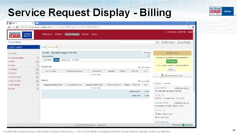The image size is (237, 133).
Task: Collapse the Custom Search panel
Action: click(39, 47)
